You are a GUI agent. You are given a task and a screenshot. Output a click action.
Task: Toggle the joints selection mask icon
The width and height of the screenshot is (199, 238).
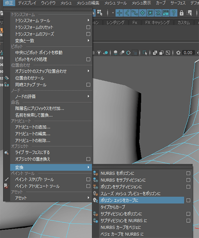127,13
